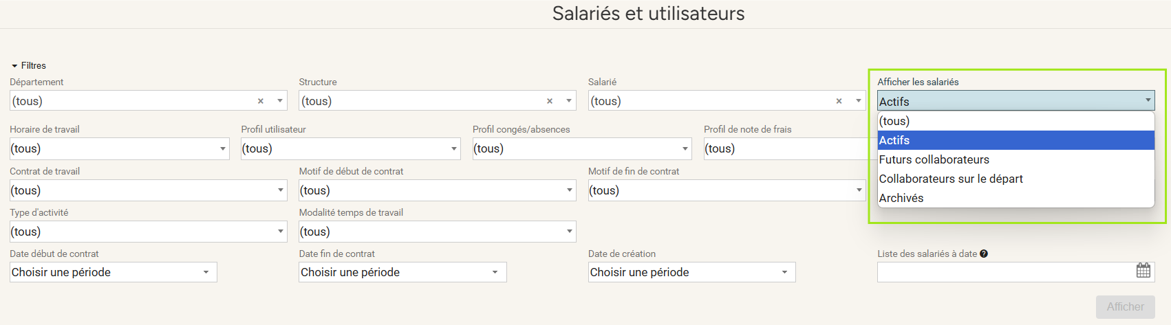Expand the Profil utilisateur dropdown
Image resolution: width=1171 pixels, height=325 pixels.
(x=350, y=148)
